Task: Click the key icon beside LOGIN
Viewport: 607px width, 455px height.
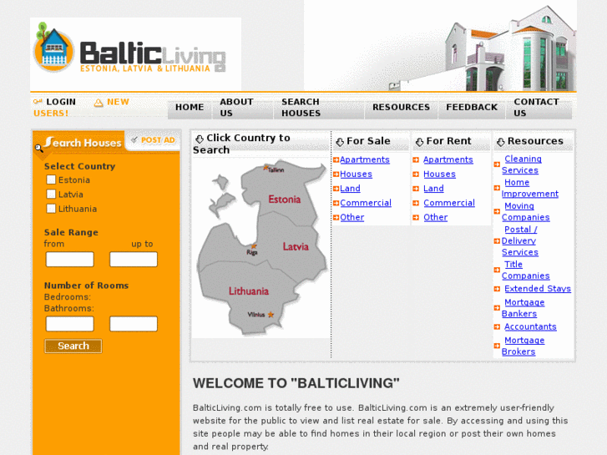Action: (38, 102)
